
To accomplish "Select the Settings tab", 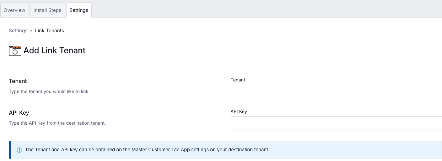I will (x=79, y=10).
